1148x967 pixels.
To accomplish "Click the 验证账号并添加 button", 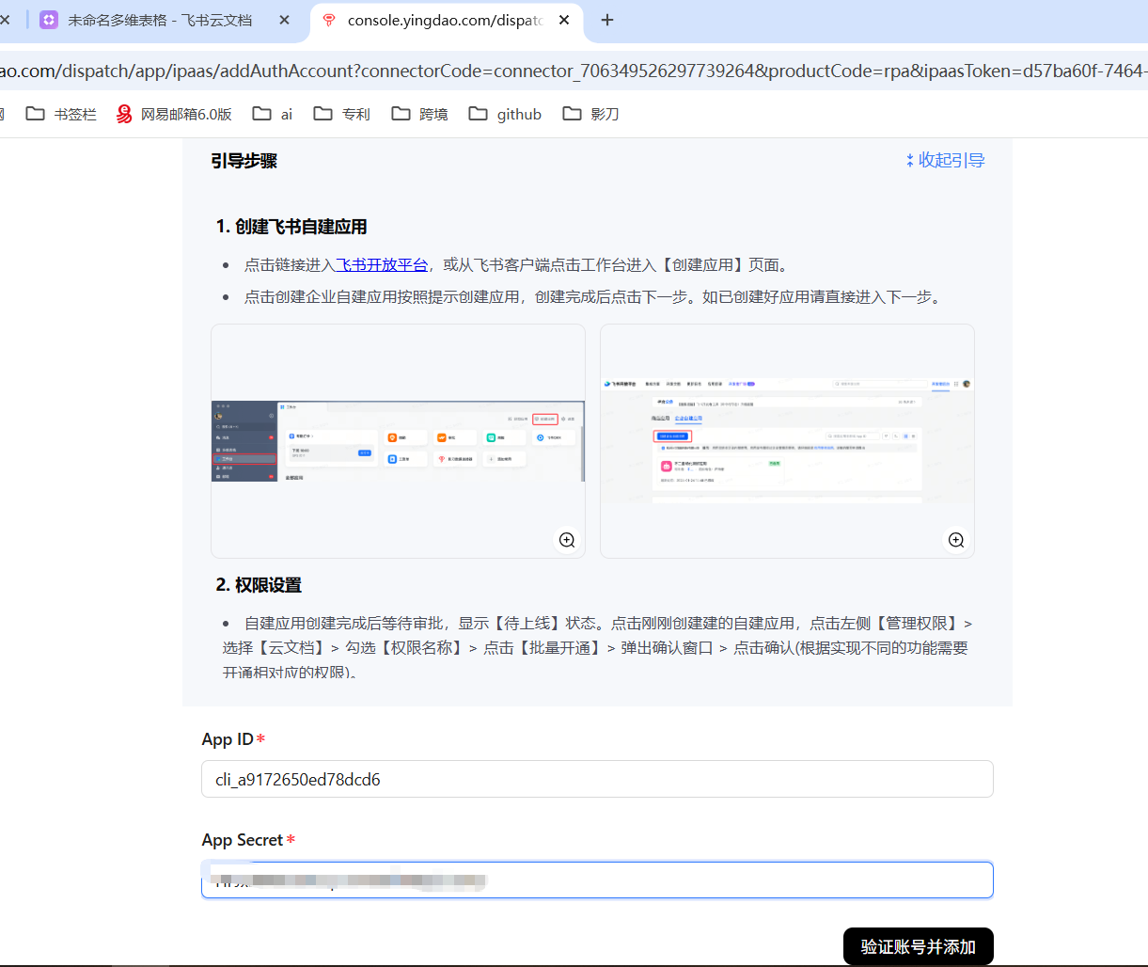I will point(919,946).
